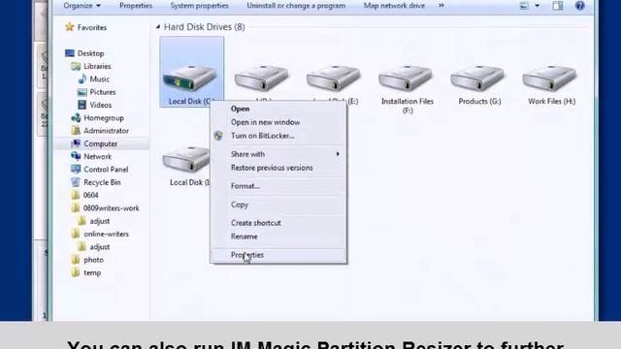Screen dimensions: 621x349
Task: Select the drive icon next to Local Disk (C:)
Action: 261,78
